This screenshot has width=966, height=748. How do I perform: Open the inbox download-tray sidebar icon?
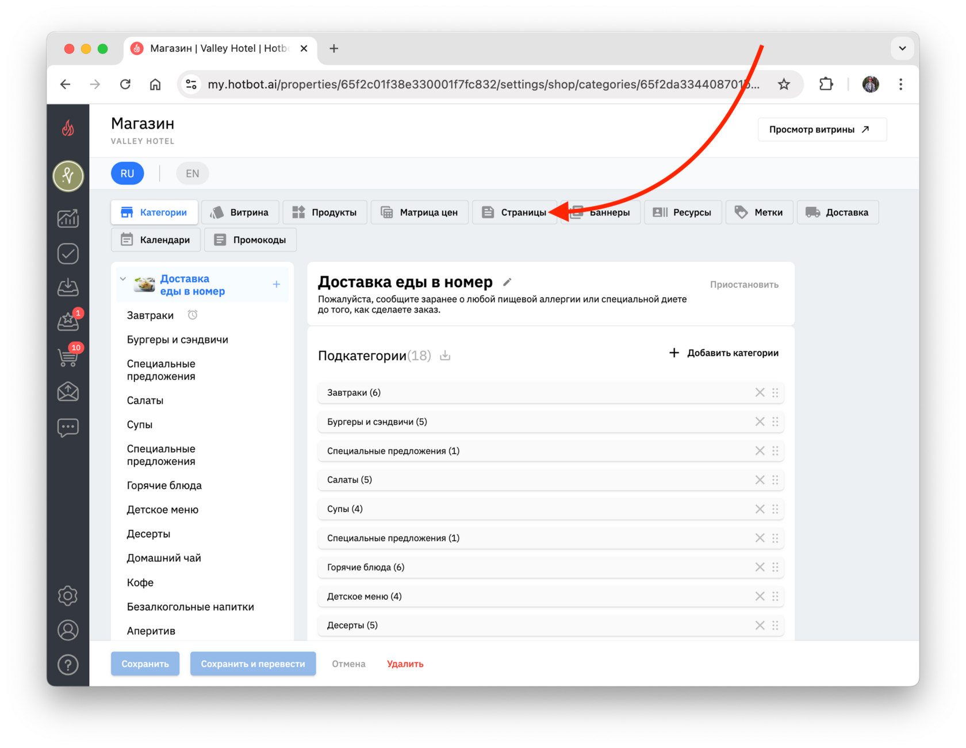(68, 287)
